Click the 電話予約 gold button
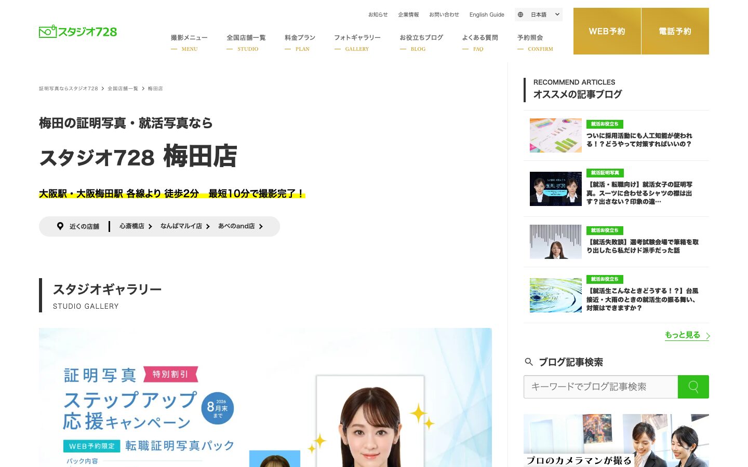The width and height of the screenshot is (748, 467). coord(675,31)
